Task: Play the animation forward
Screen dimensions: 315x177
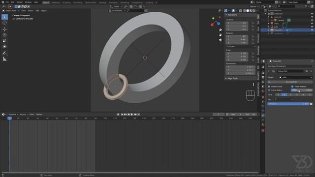Action: click(x=132, y=115)
